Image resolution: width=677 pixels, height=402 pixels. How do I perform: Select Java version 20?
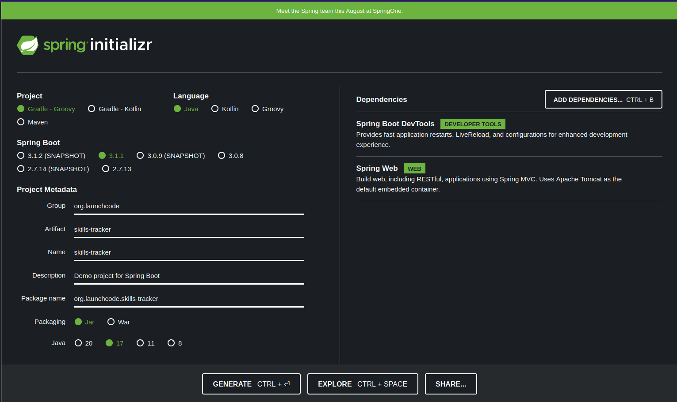pos(78,343)
